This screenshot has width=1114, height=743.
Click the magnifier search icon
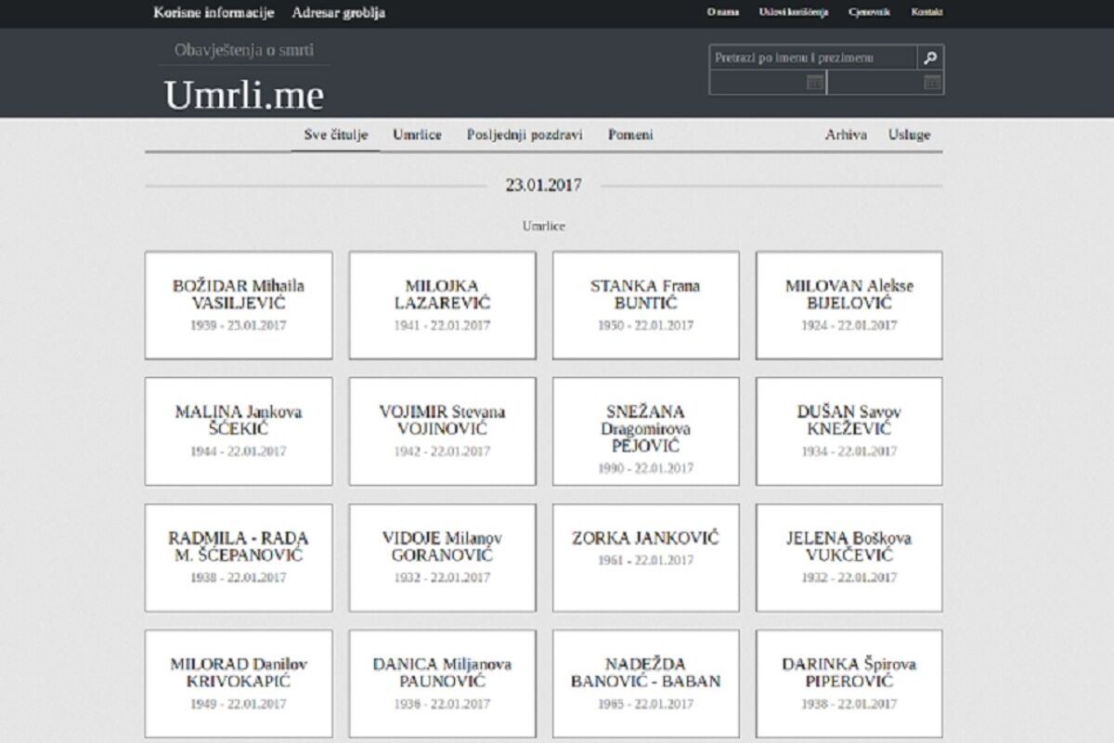[931, 58]
